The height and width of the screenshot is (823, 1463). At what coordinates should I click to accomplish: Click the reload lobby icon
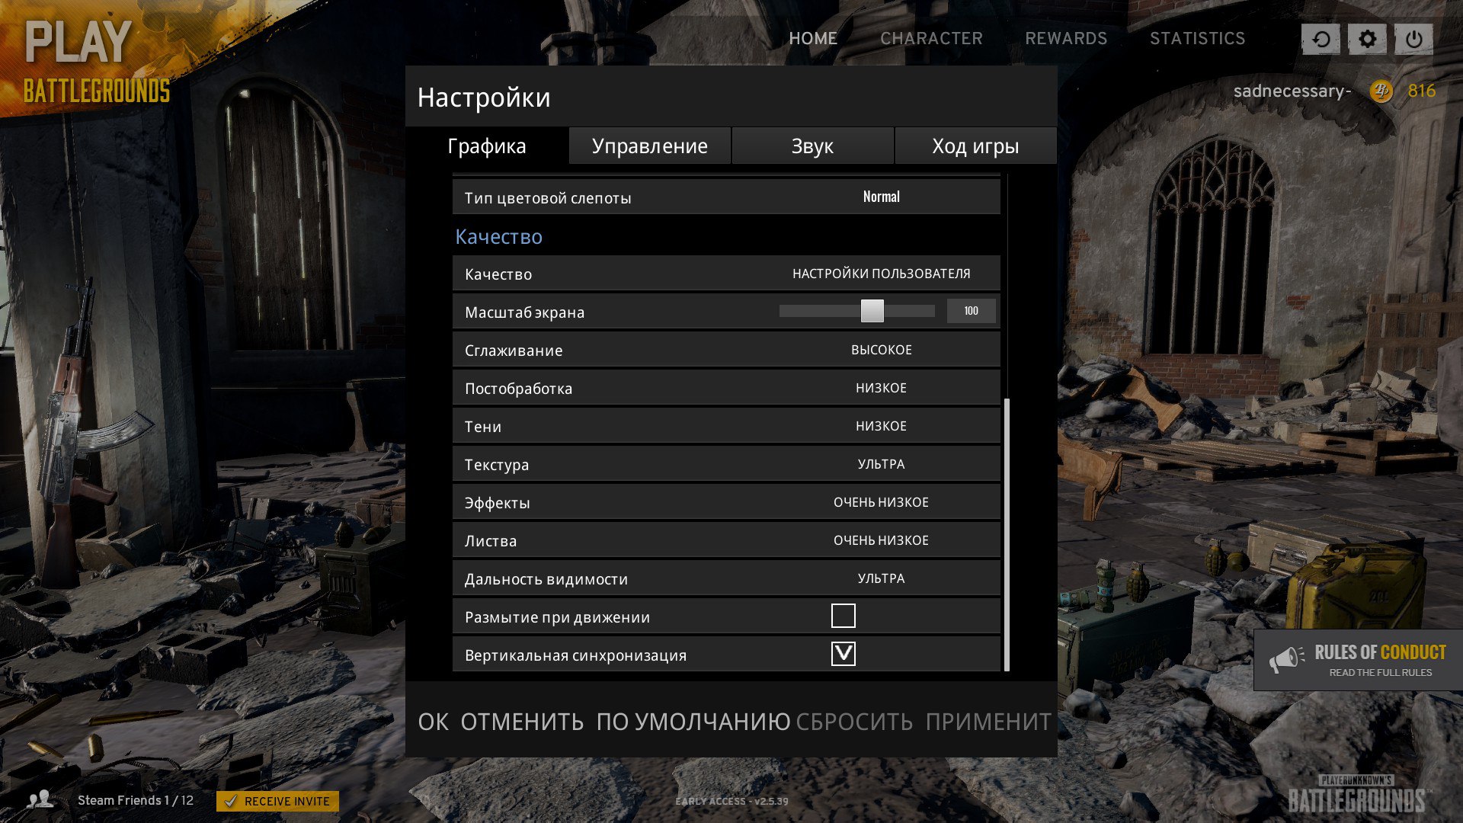[1321, 39]
